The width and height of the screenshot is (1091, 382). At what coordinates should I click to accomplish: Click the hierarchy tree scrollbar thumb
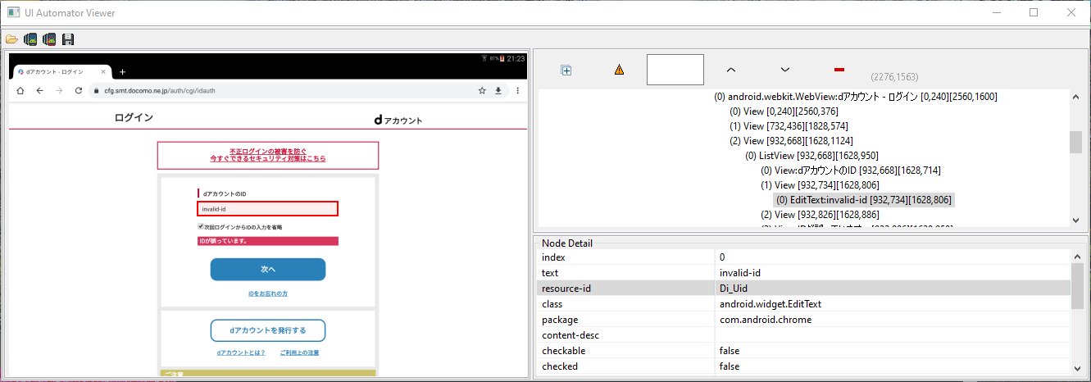coord(1075,142)
